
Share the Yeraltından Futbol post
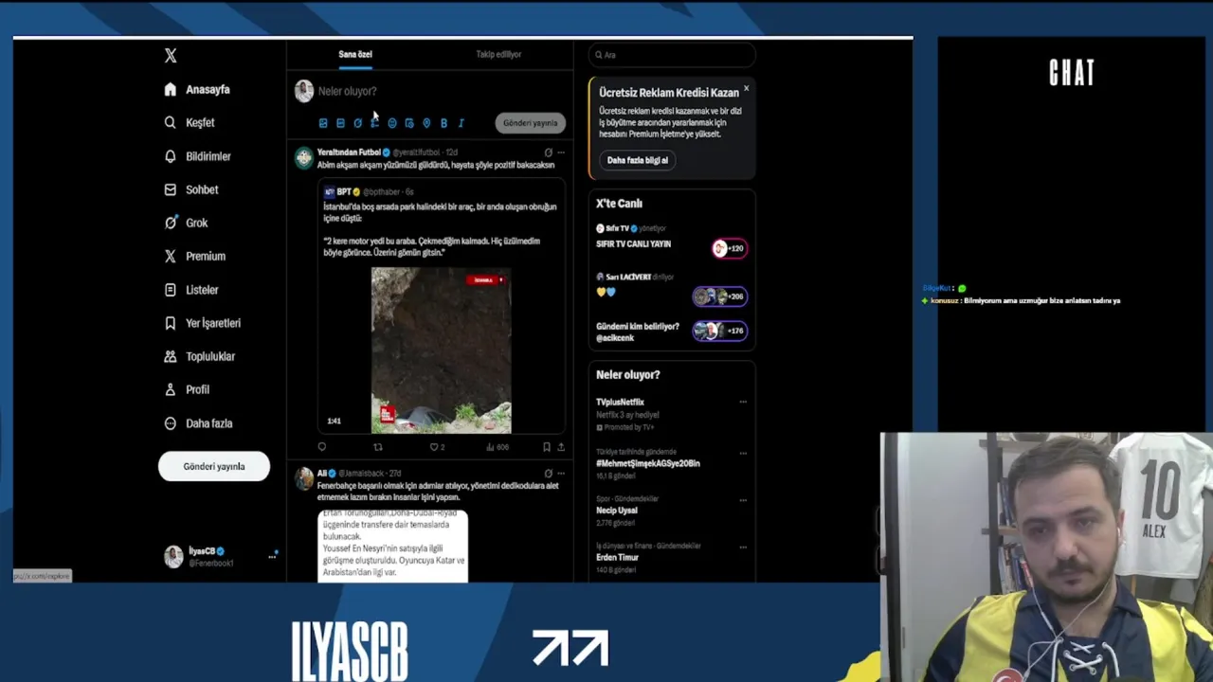click(561, 447)
